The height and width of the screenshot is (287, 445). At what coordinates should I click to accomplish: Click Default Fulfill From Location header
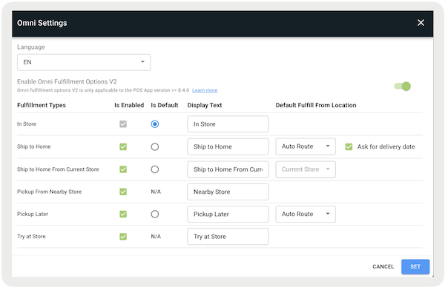[316, 105]
